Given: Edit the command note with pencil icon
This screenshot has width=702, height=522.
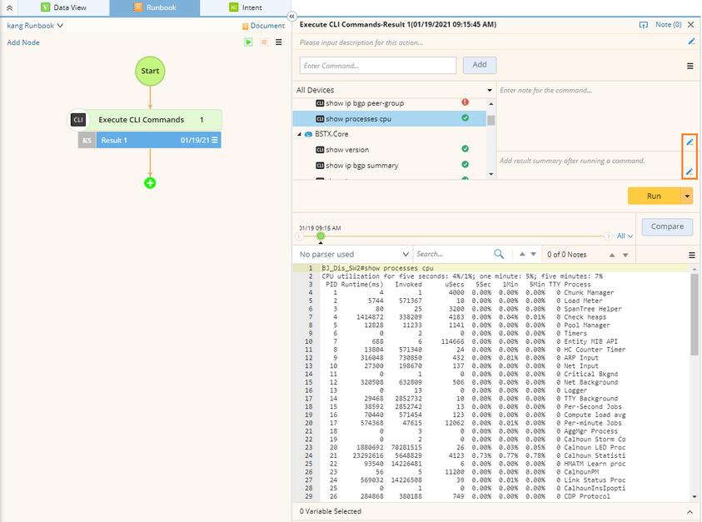Looking at the screenshot, I should click(x=690, y=142).
